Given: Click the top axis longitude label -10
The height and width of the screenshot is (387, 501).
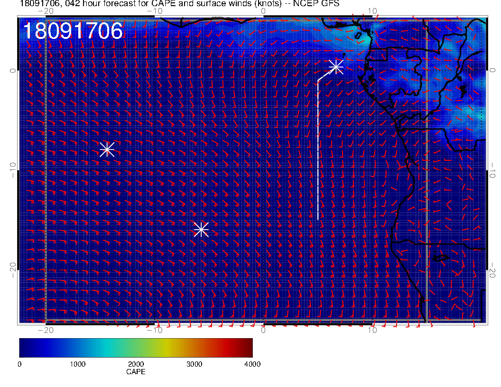Looking at the screenshot, I should 155,11.
